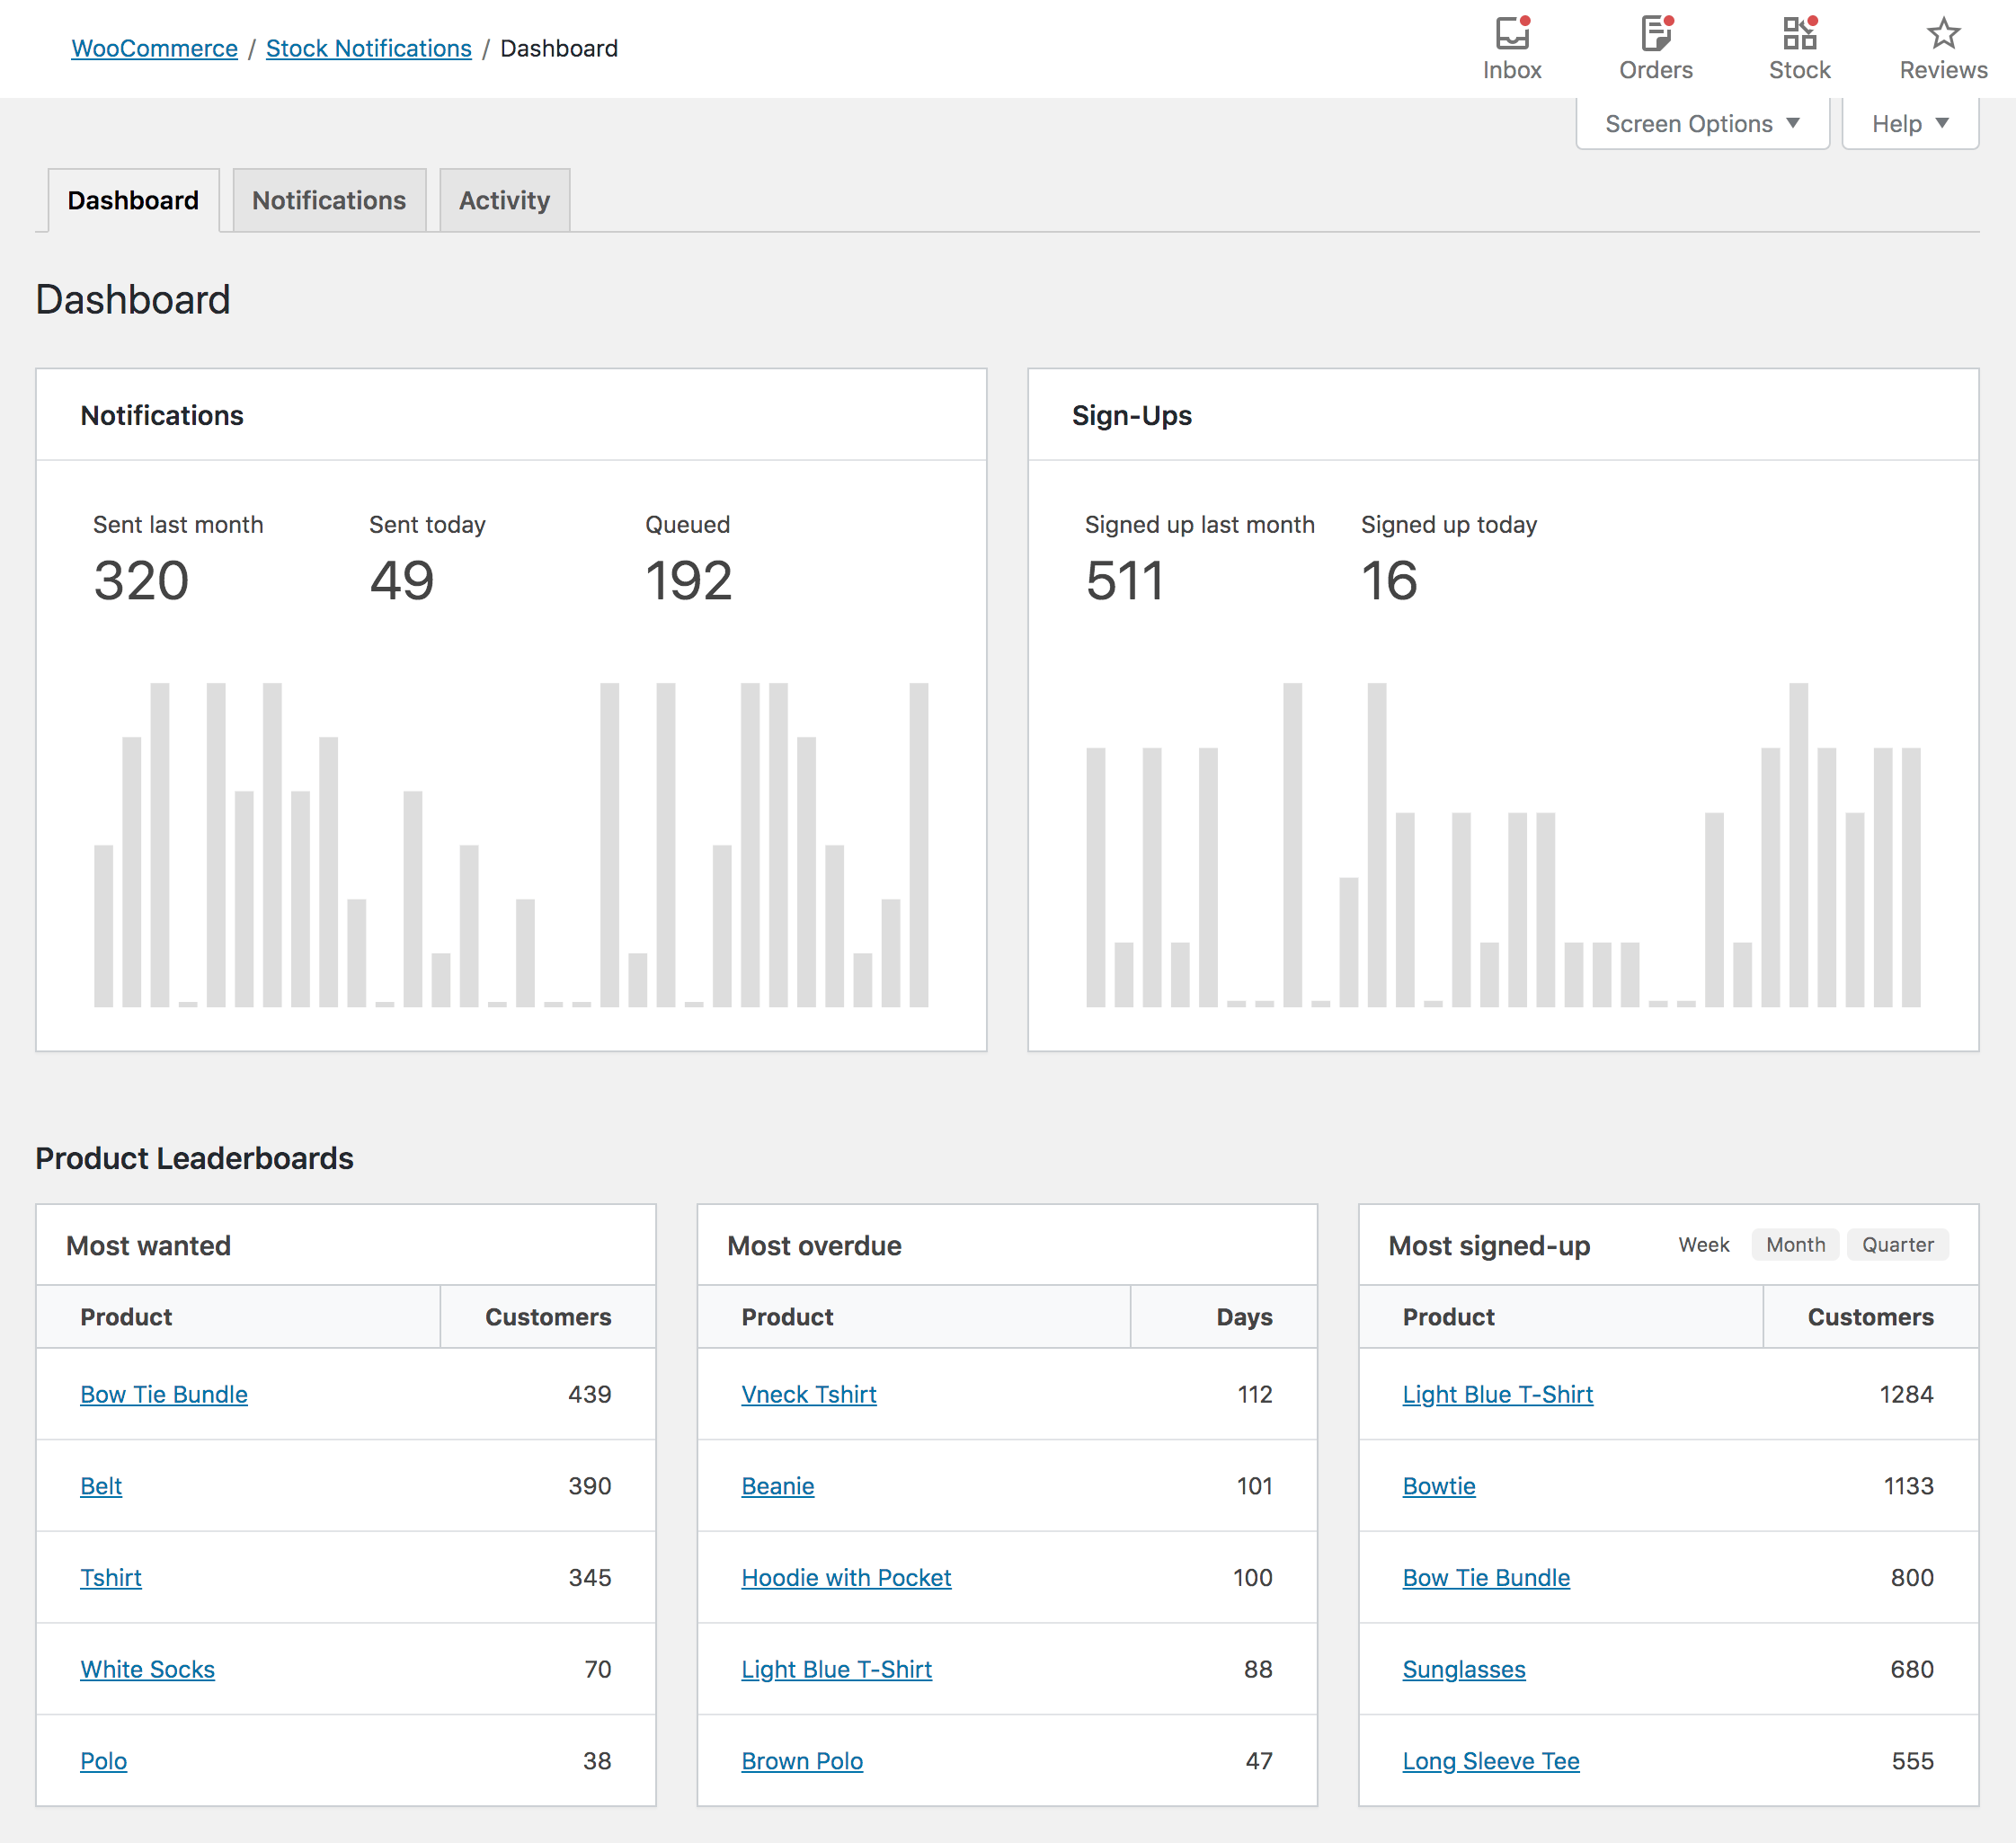The image size is (2016, 1843).
Task: Open the WooCommerce breadcrumb link
Action: click(154, 48)
